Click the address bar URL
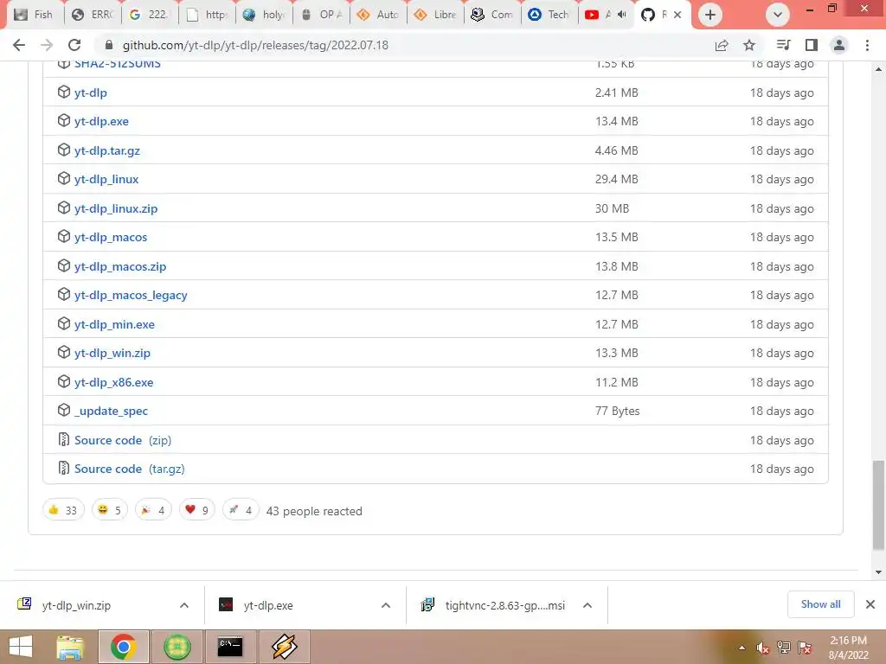The width and height of the screenshot is (886, 664). pos(255,45)
